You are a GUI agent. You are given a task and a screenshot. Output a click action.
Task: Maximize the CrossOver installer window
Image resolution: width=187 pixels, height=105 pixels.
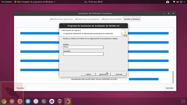pyautogui.click(x=169, y=13)
